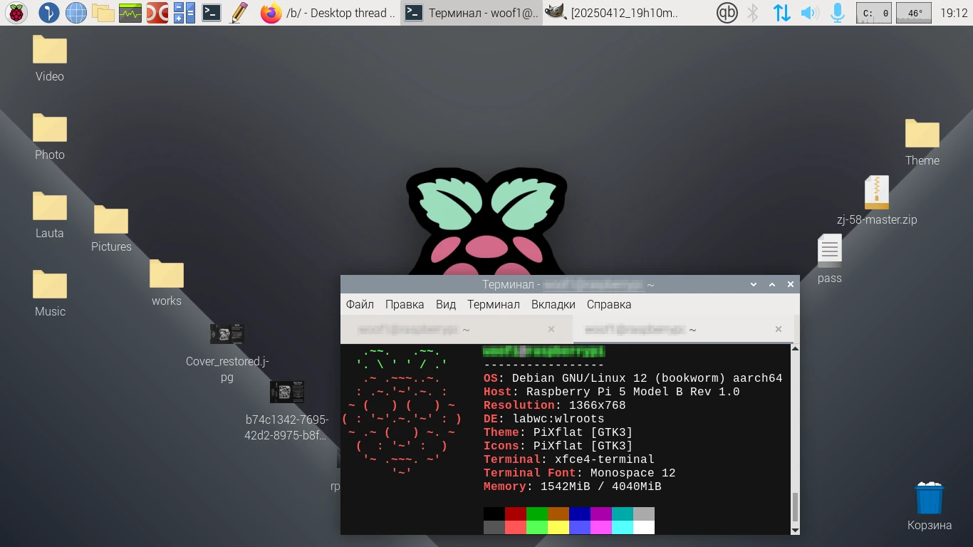
Task: Close the terminal window
Action: point(791,284)
